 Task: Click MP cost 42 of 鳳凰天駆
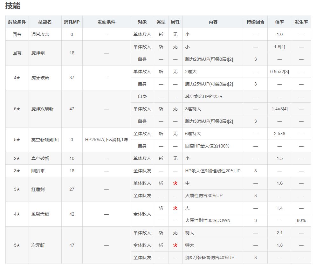pyautogui.click(x=72, y=214)
